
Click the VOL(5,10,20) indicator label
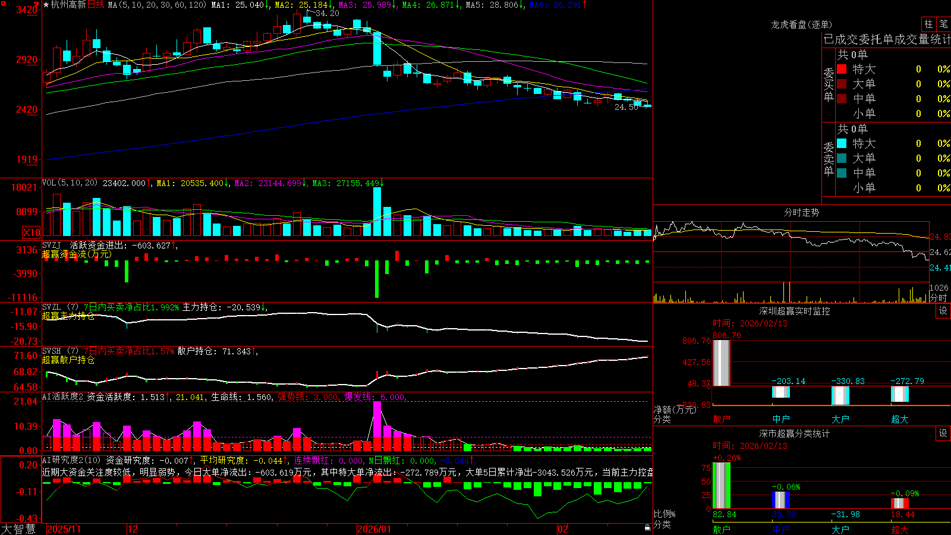70,183
